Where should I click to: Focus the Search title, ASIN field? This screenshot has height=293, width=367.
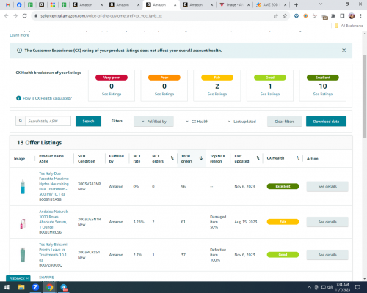tap(48, 121)
